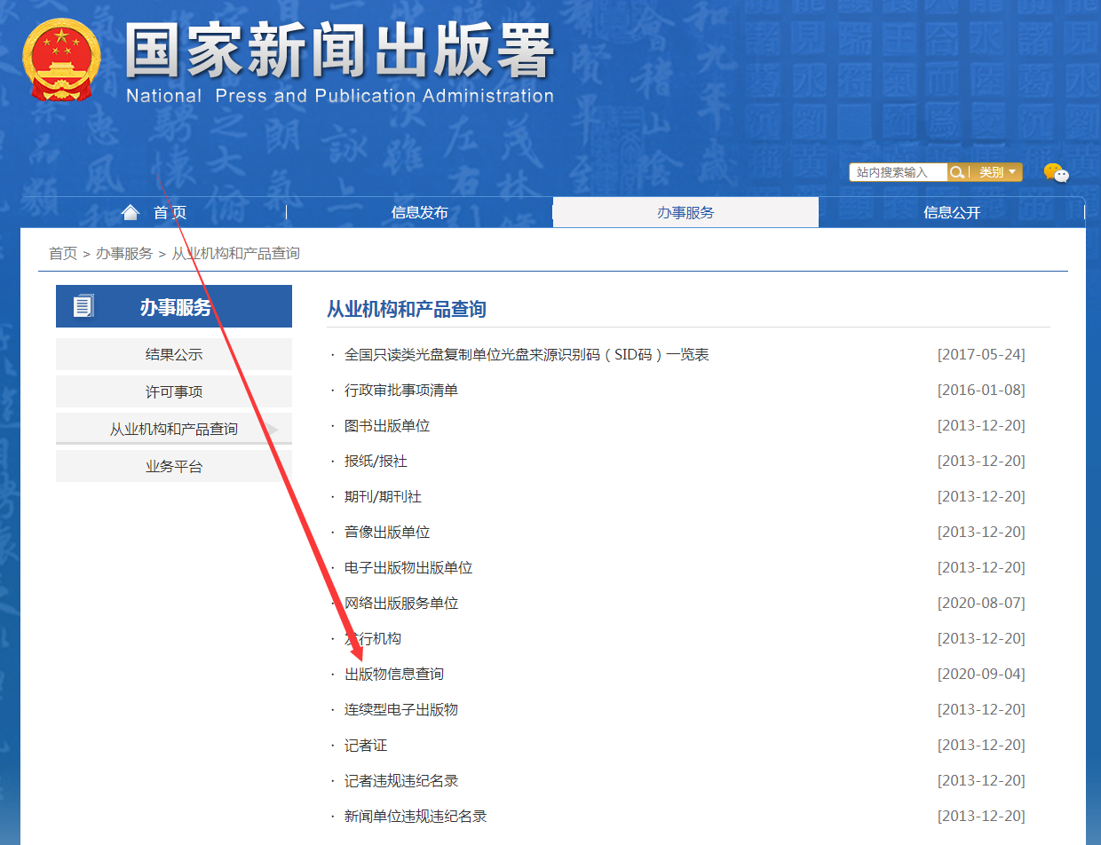Viewport: 1101px width, 845px height.
Task: Click 办事服务 in the breadcrumb trail
Action: click(x=124, y=254)
